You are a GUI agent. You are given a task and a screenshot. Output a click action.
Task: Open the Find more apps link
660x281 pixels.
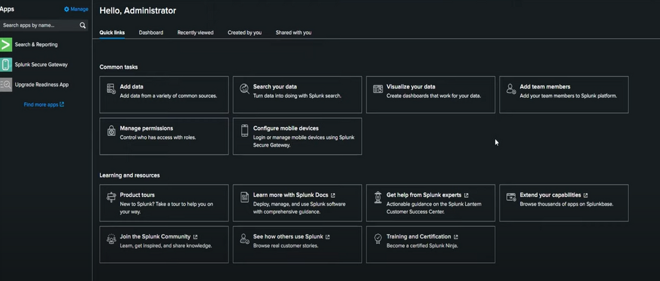point(41,104)
